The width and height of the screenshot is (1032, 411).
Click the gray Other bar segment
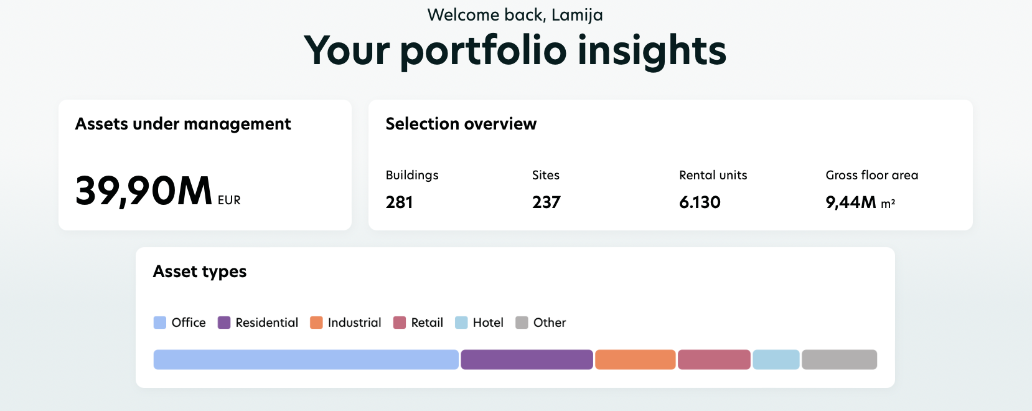coord(839,359)
